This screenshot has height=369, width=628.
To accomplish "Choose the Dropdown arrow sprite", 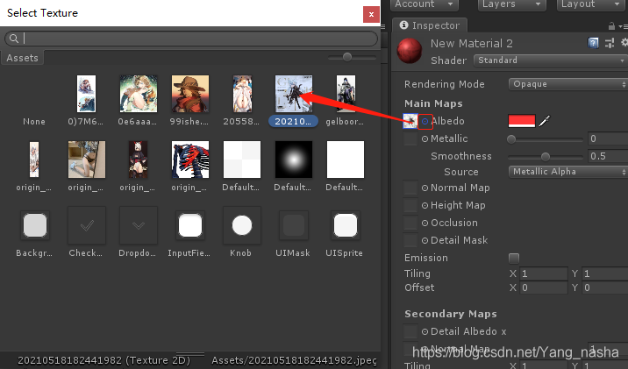I will 139,225.
